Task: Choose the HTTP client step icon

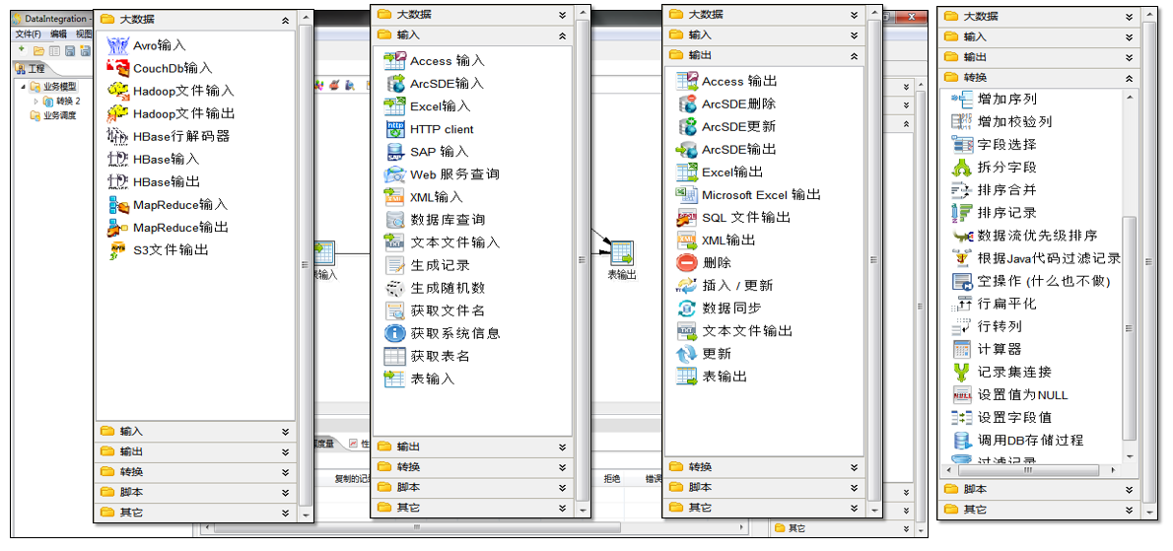Action: tap(395, 129)
